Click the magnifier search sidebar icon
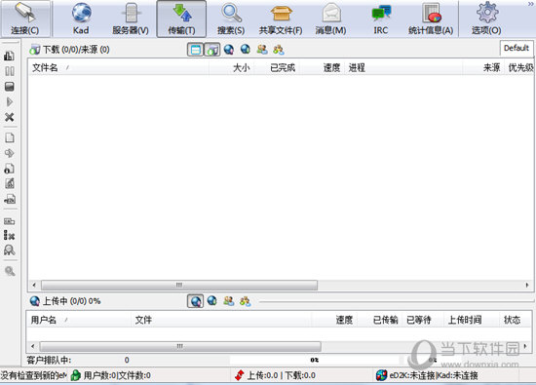This screenshot has width=536, height=385. coord(10,271)
